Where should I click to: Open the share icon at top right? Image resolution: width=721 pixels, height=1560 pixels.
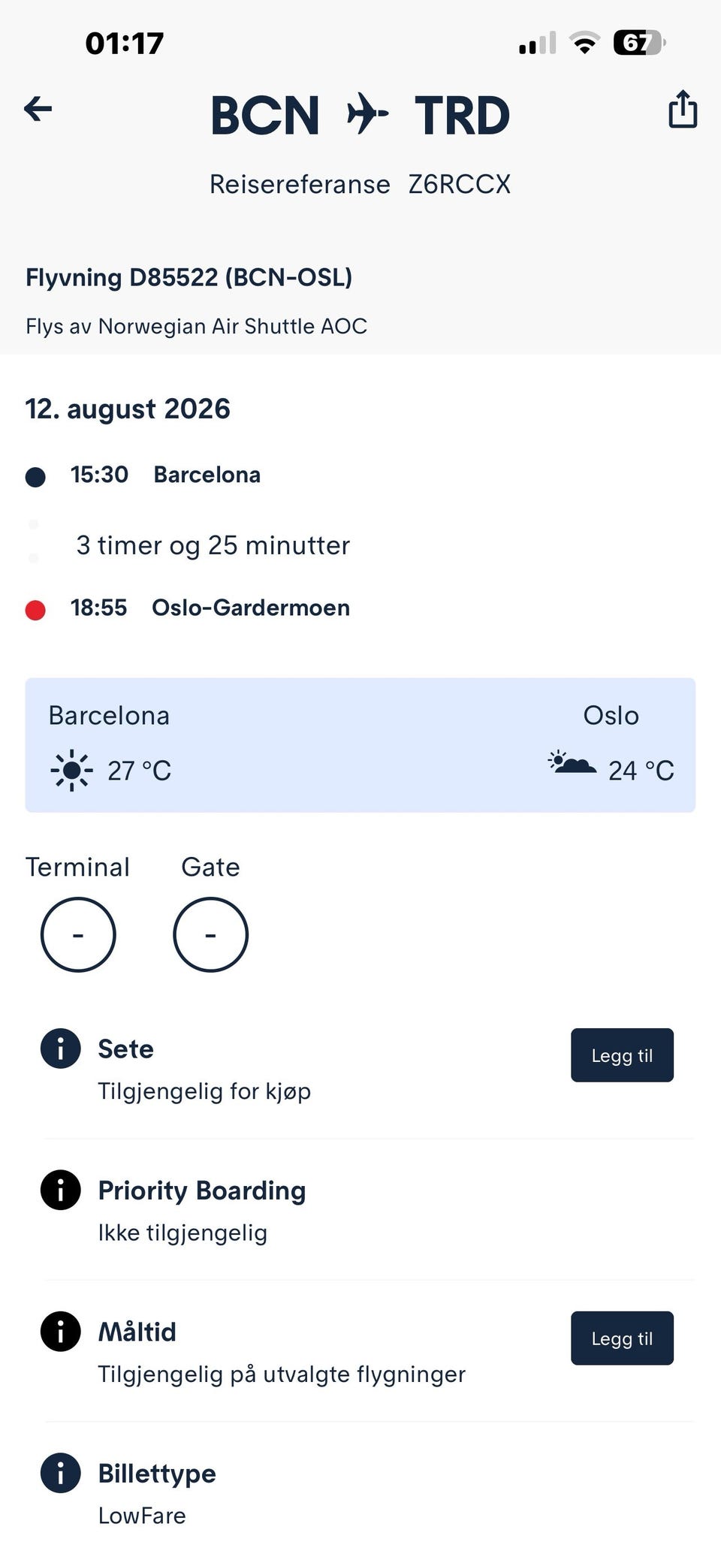683,109
